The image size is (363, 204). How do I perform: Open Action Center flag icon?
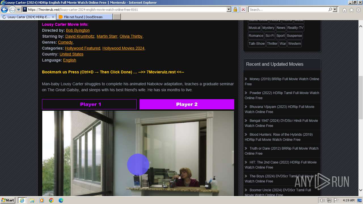(336, 200)
